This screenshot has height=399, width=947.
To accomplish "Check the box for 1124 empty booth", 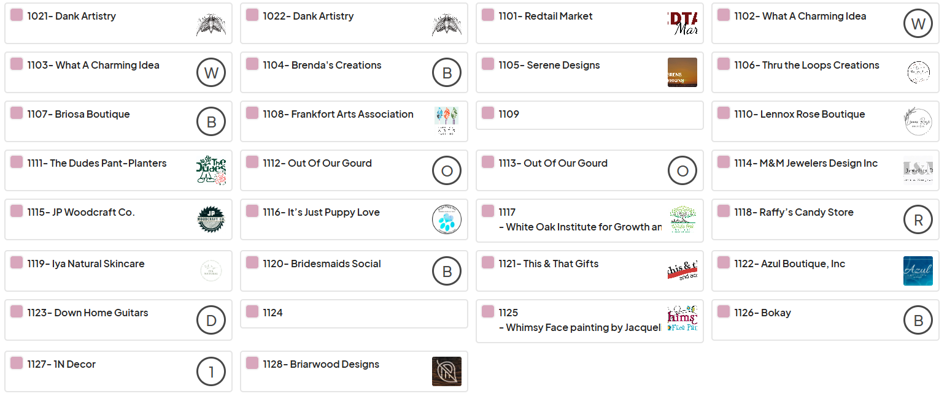I will point(252,311).
